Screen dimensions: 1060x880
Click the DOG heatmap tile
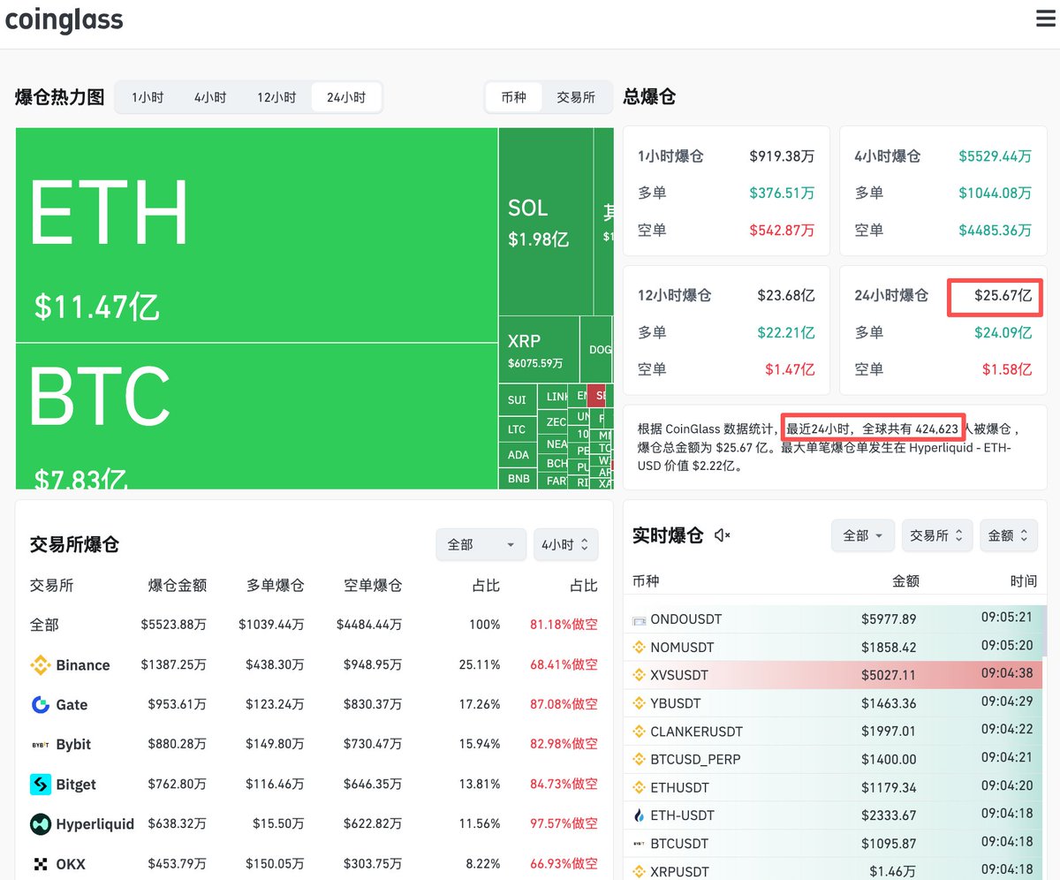coord(596,349)
